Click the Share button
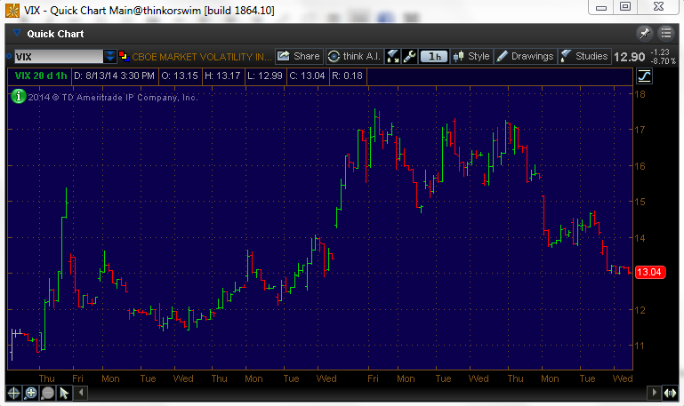684x406 pixels. (299, 56)
